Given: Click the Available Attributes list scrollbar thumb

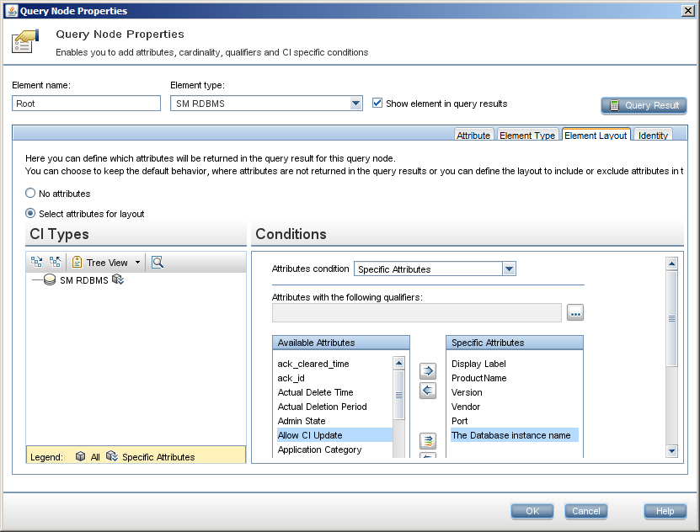Looking at the screenshot, I should pos(398,395).
